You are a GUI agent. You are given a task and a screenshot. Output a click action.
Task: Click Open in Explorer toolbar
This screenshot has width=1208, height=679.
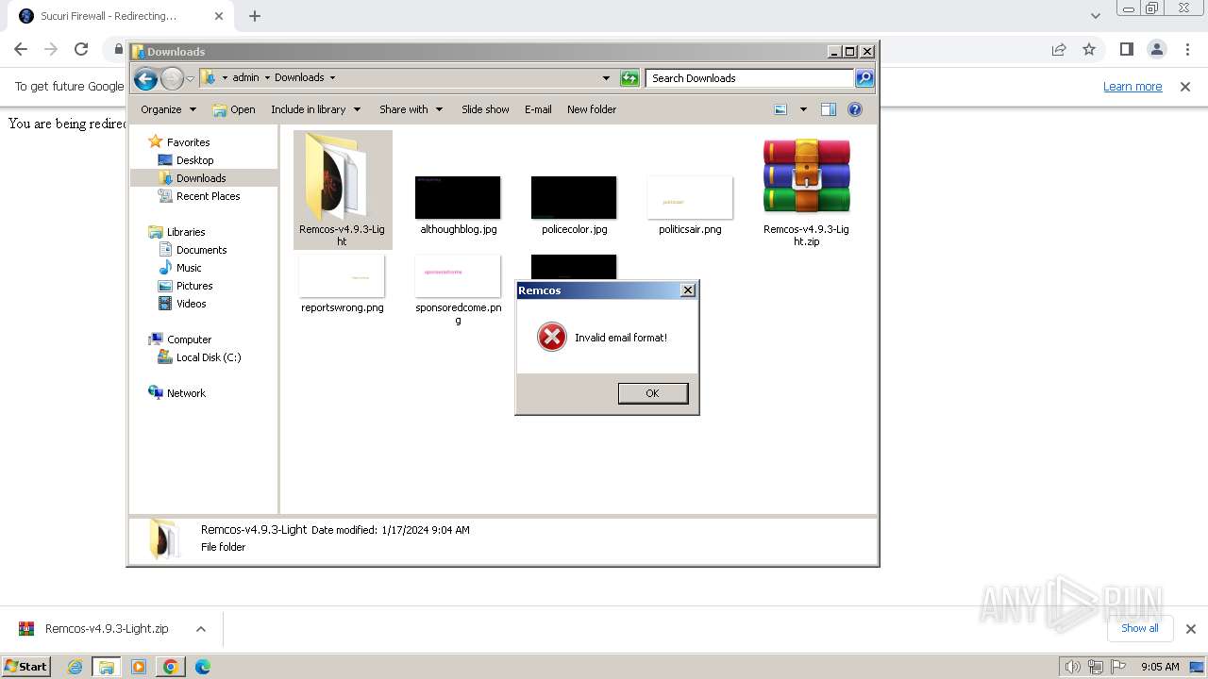[234, 109]
